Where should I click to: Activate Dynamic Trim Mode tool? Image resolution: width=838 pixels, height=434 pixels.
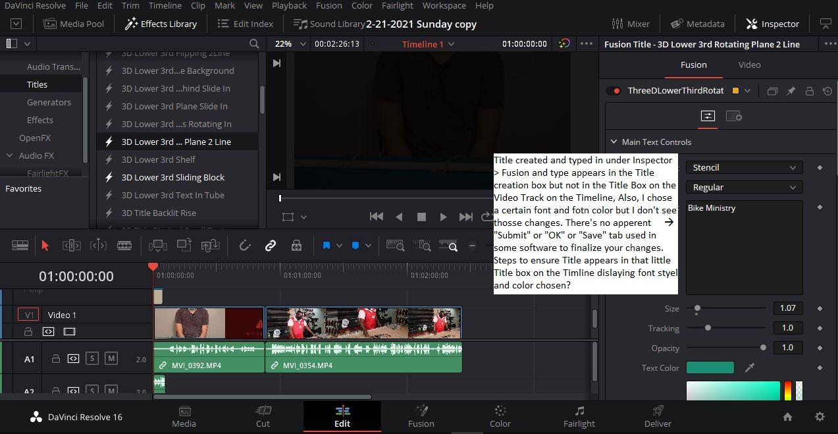(98, 246)
